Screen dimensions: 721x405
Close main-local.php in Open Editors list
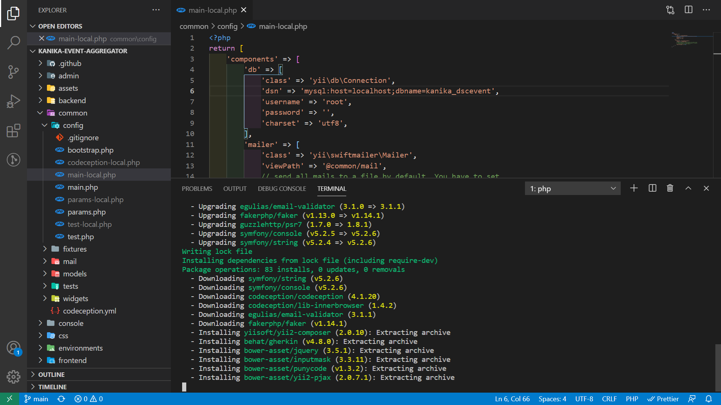click(x=42, y=39)
